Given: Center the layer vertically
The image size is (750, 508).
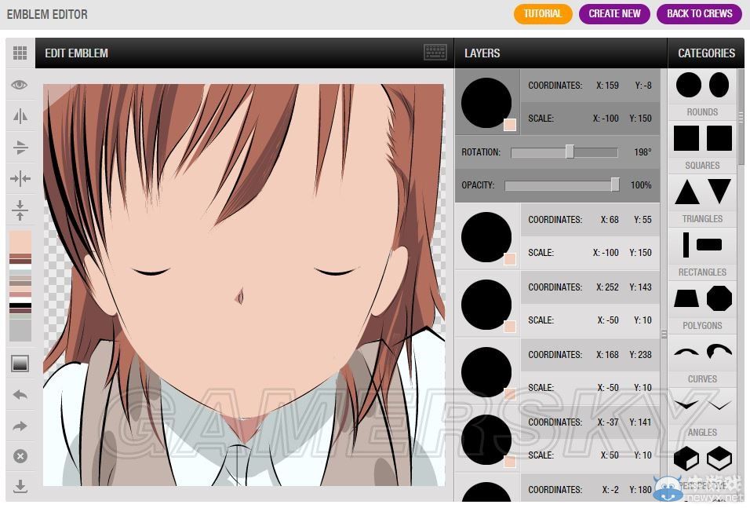Looking at the screenshot, I should tap(20, 210).
